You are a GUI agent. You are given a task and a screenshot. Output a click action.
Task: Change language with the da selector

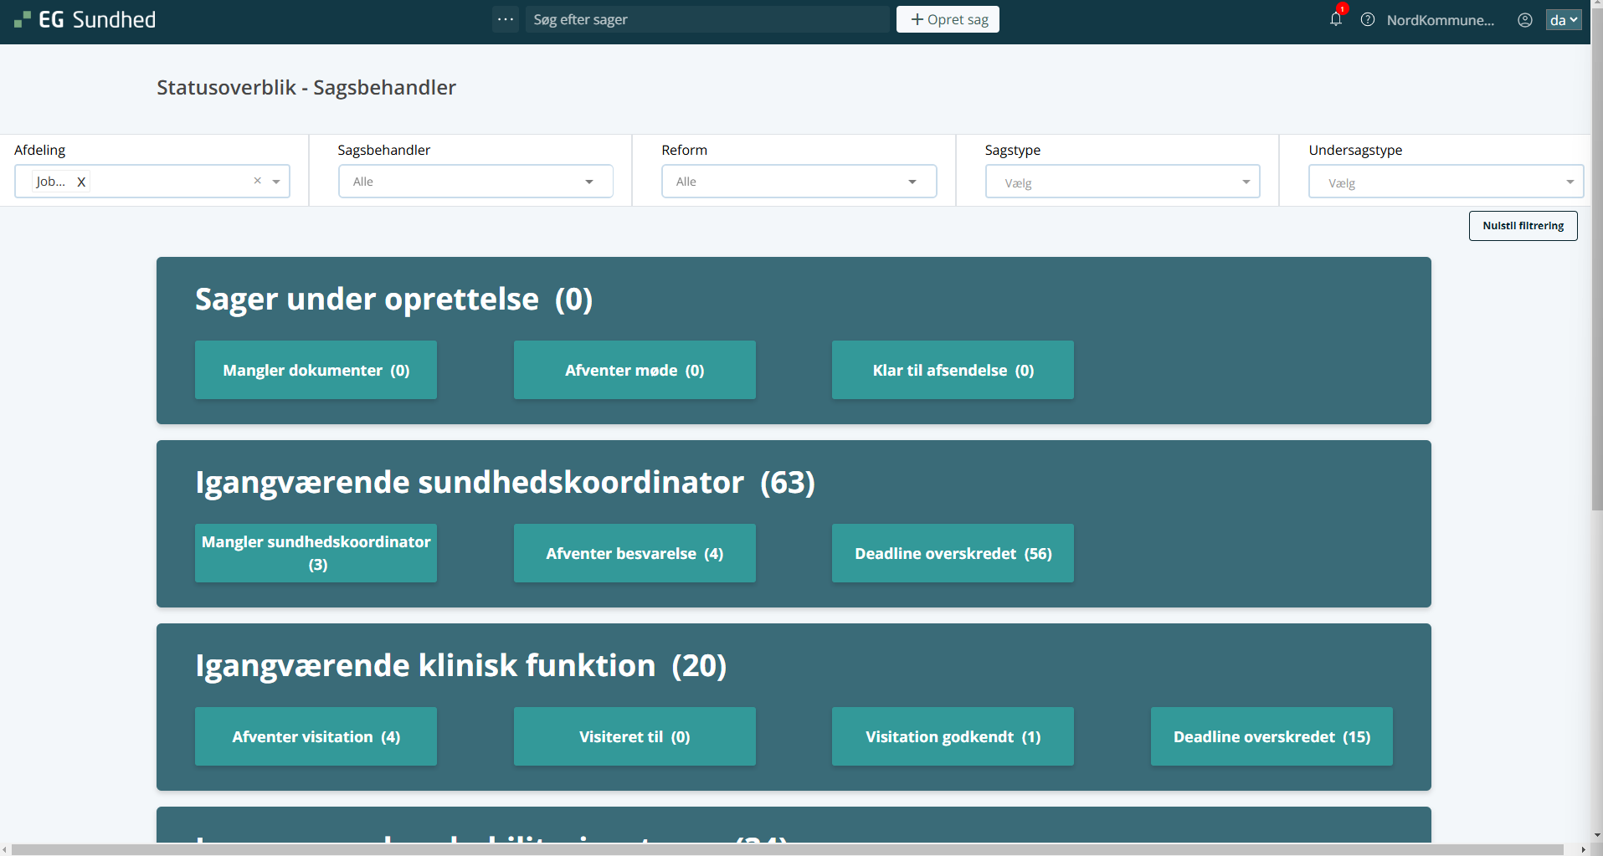1563,20
